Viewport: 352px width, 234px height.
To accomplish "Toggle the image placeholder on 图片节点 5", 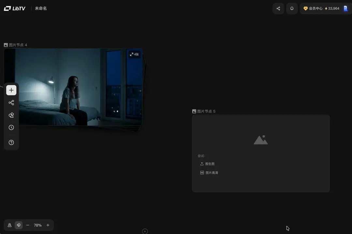I will [260, 139].
